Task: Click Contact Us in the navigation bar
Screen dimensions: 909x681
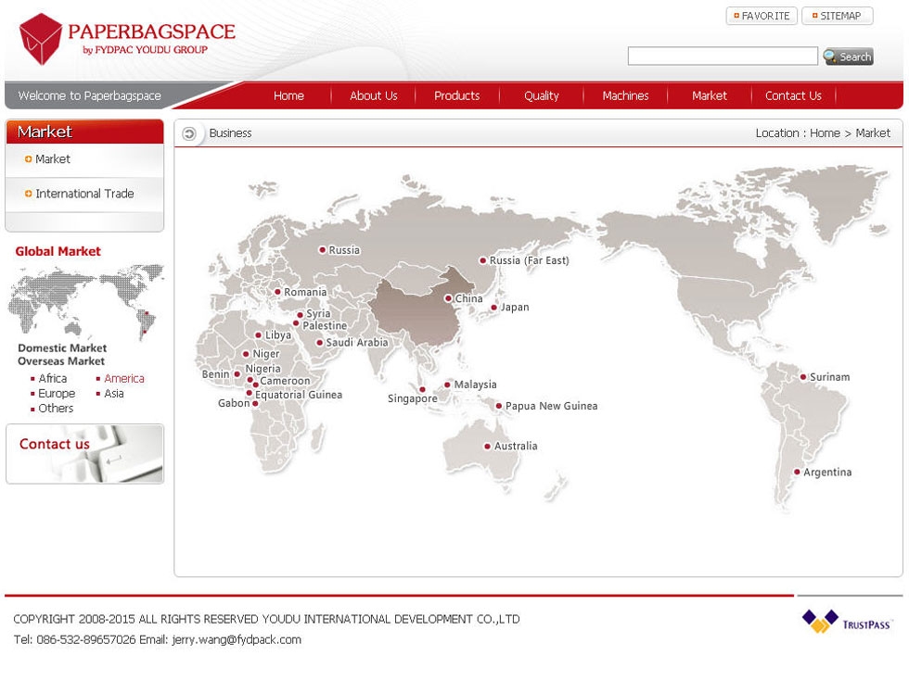Action: [793, 96]
